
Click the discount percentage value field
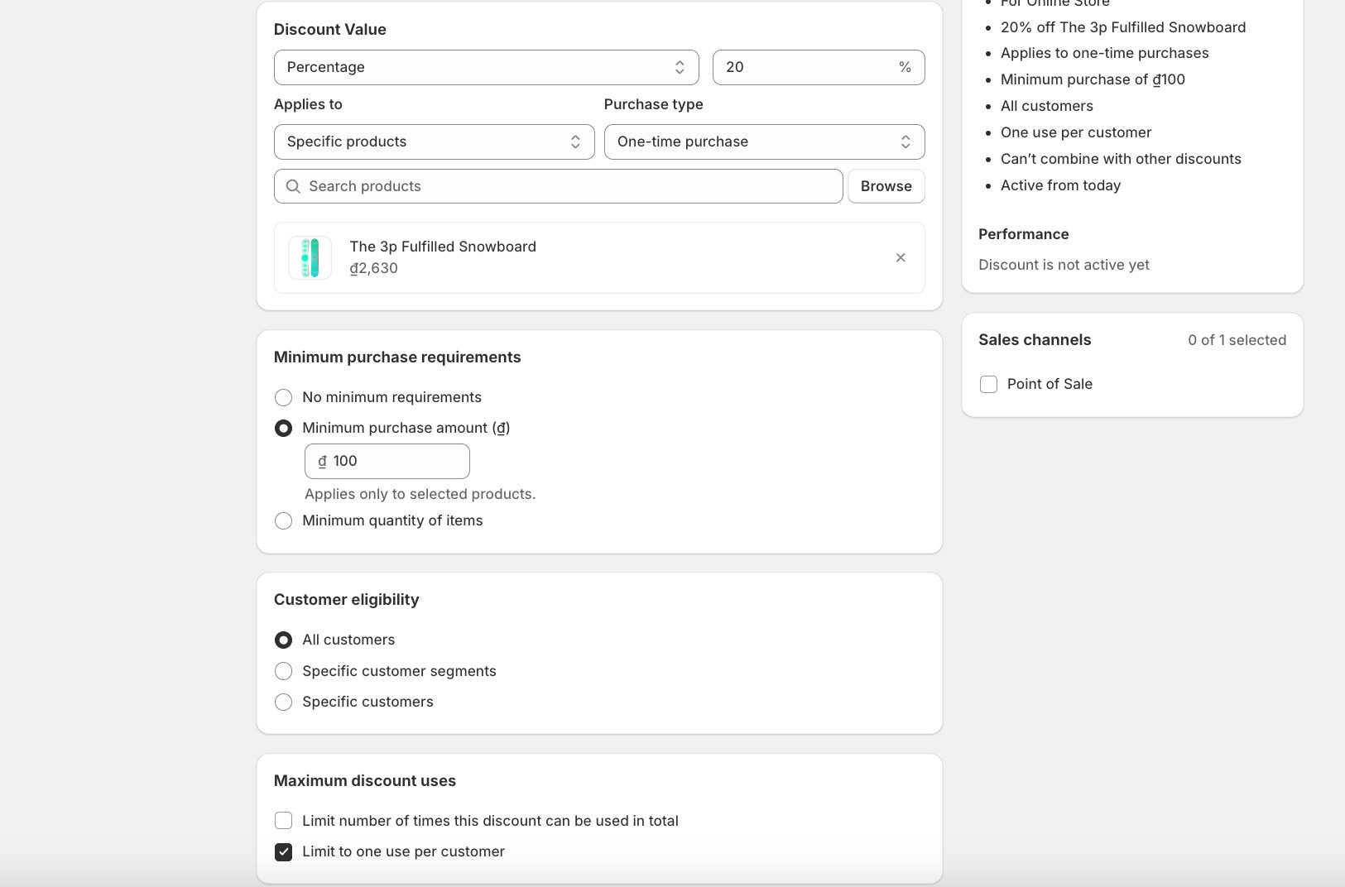coord(807,68)
